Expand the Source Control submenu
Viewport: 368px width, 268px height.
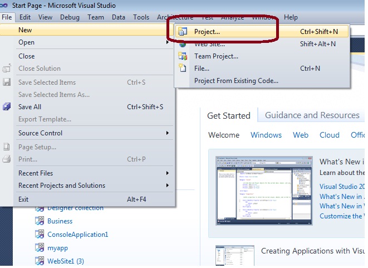167,133
